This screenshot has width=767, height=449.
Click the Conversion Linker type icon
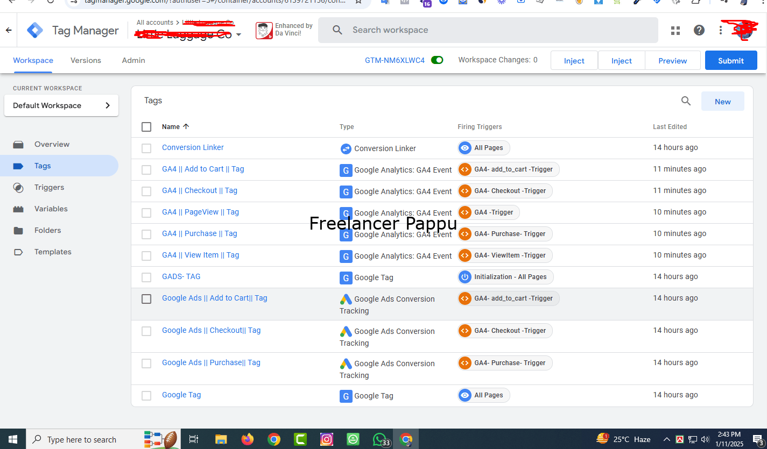click(346, 148)
